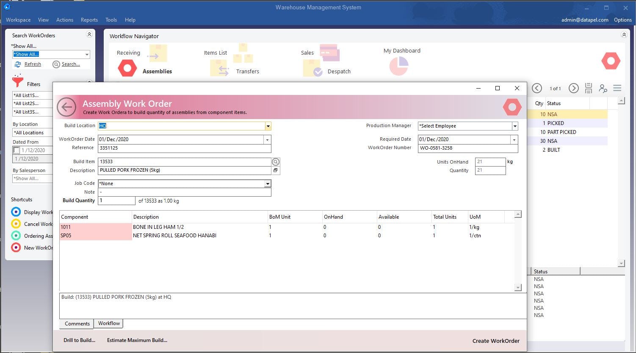Expand the Job Code dropdown
The width and height of the screenshot is (636, 353).
pyautogui.click(x=267, y=184)
